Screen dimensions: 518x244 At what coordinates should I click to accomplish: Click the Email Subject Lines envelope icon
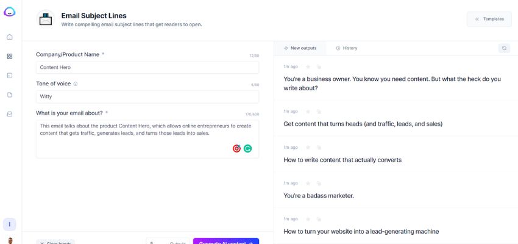(46, 19)
